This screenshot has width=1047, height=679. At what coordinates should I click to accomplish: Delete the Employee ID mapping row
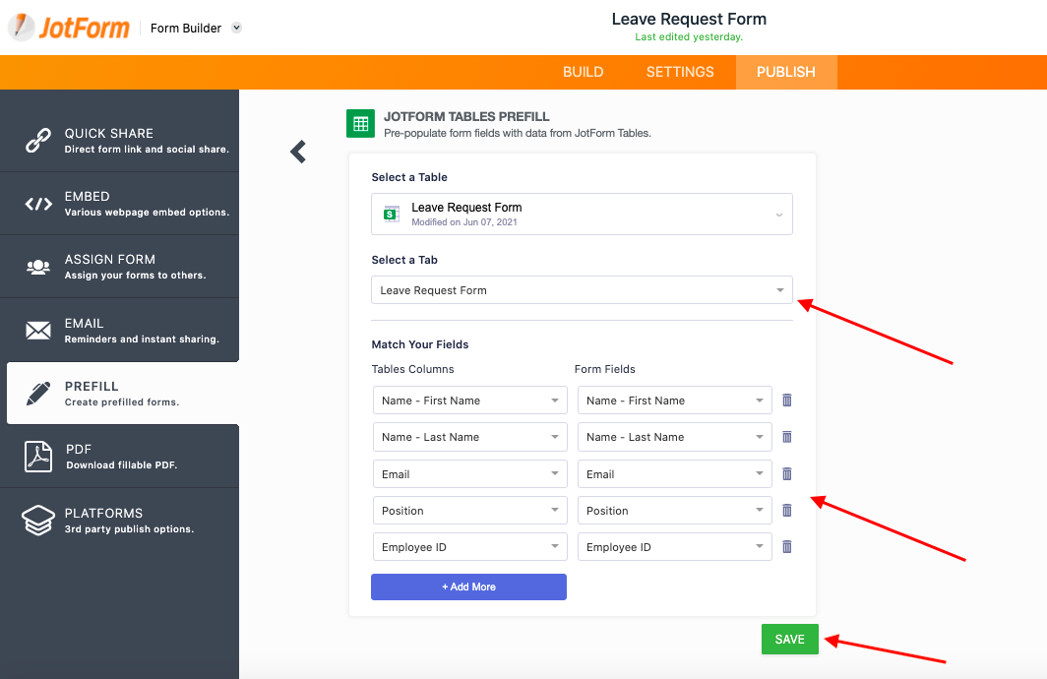tap(787, 547)
